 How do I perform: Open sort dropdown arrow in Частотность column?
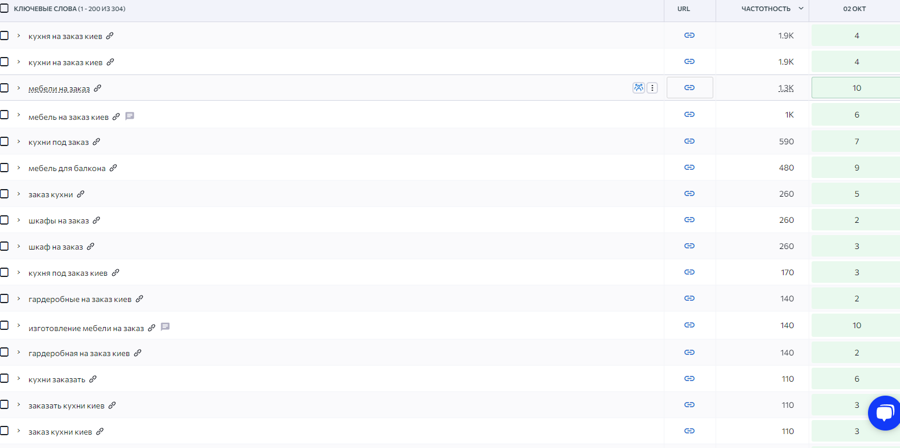pos(801,9)
